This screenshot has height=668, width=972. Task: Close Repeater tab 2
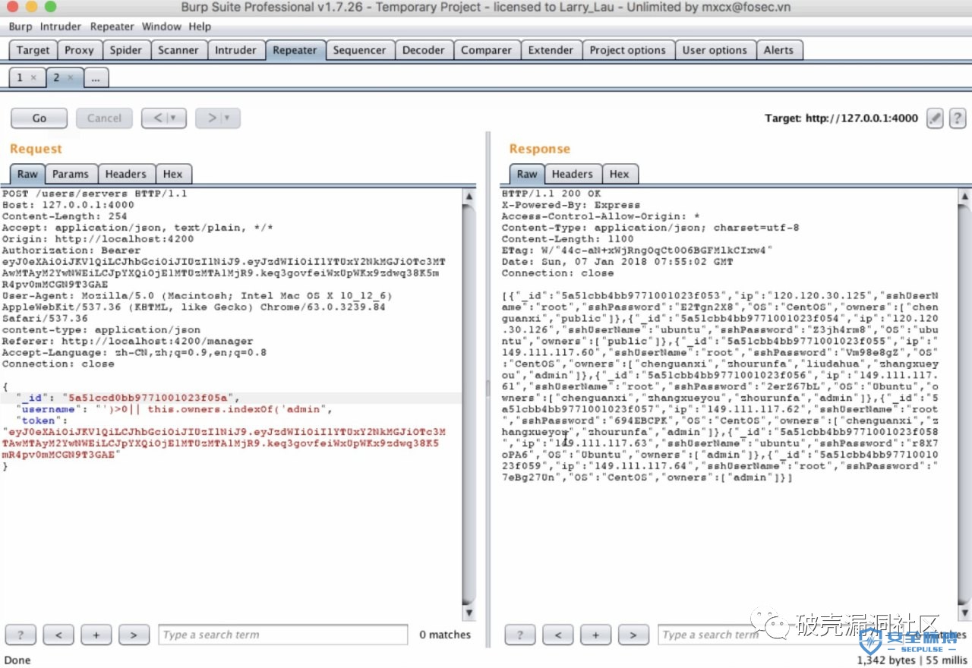[70, 77]
